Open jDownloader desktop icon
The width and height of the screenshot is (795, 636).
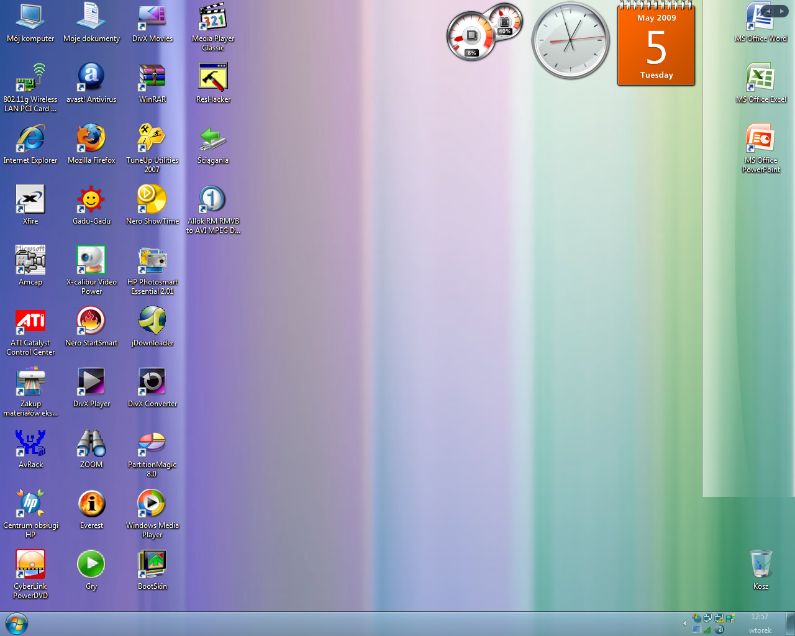pos(152,327)
